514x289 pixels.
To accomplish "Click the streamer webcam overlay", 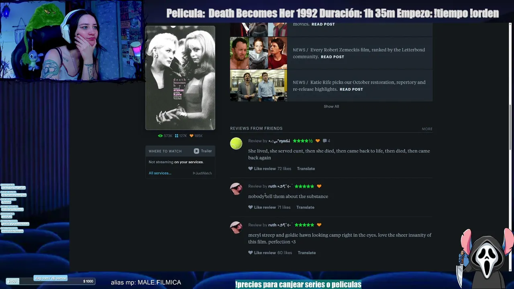I will (x=72, y=40).
